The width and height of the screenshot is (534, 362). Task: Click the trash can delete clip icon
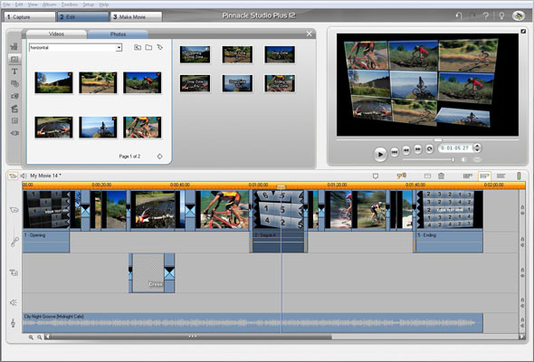(x=441, y=176)
